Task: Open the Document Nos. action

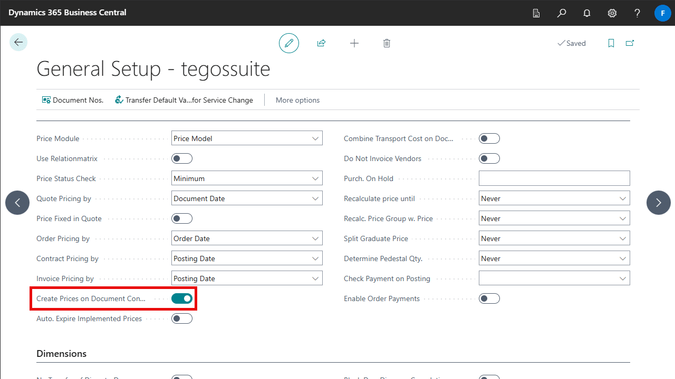Action: pyautogui.click(x=73, y=100)
